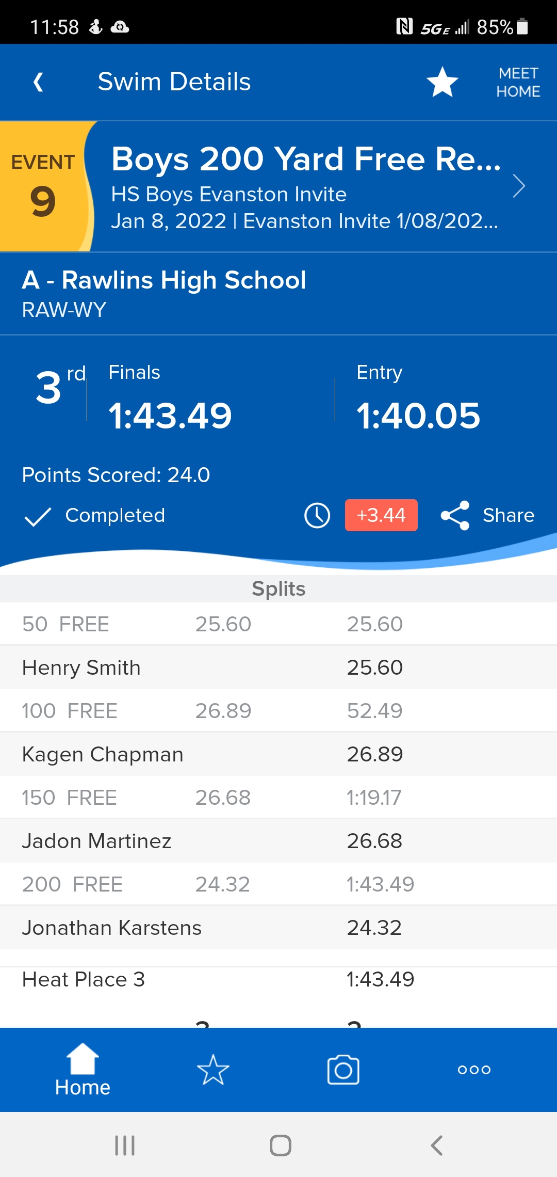Click the Share label

coord(509,515)
